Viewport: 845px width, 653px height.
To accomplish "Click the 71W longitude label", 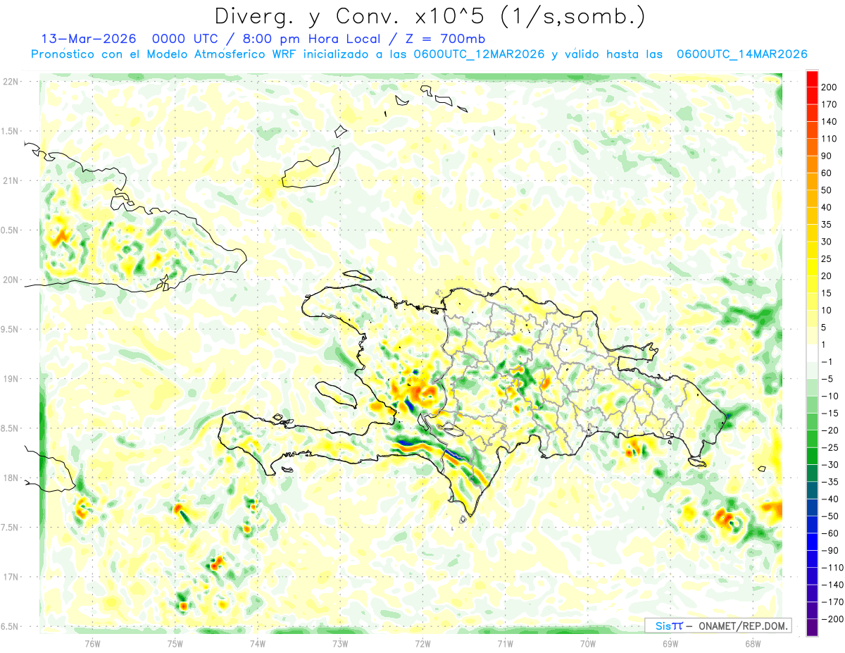I will 505,642.
